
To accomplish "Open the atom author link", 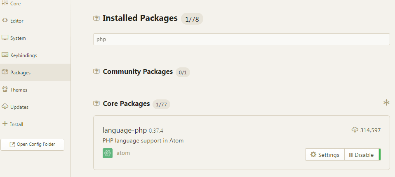I will click(x=123, y=153).
